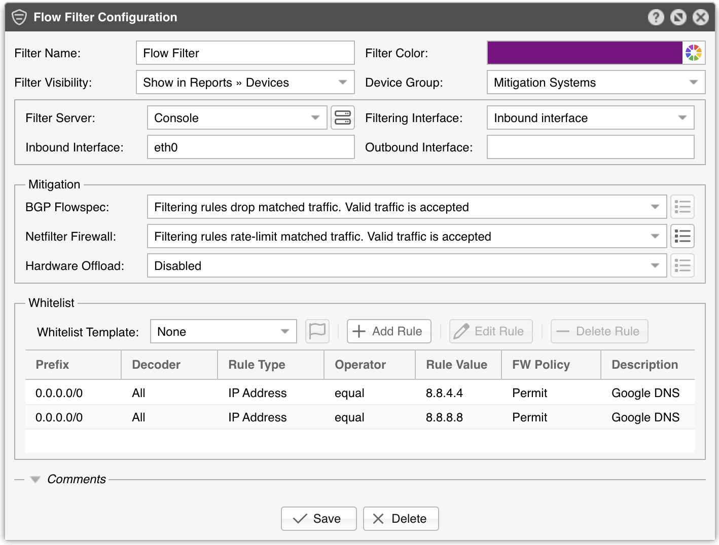Sort by the Description column header
The width and height of the screenshot is (719, 545).
click(648, 365)
